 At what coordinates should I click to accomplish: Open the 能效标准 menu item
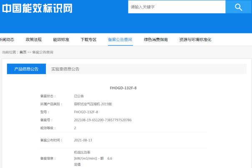pos(61,40)
